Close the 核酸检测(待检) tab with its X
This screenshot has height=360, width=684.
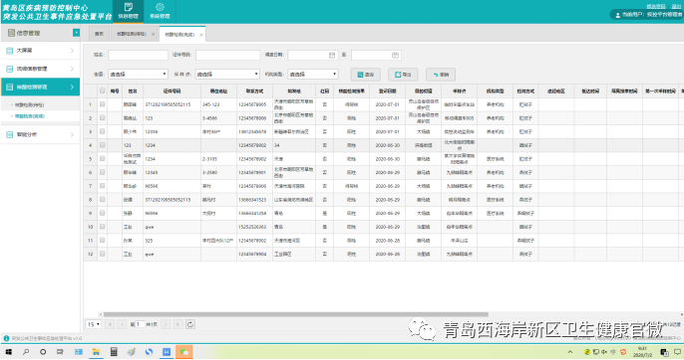(154, 35)
